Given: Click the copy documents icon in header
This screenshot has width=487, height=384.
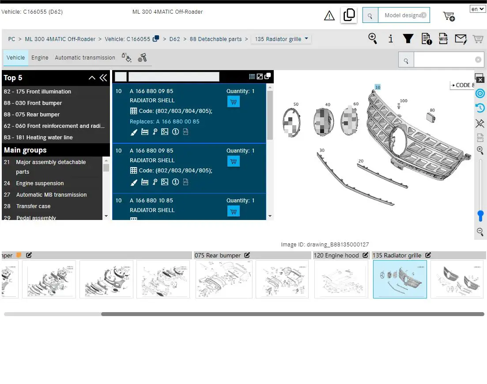Looking at the screenshot, I should click(349, 15).
